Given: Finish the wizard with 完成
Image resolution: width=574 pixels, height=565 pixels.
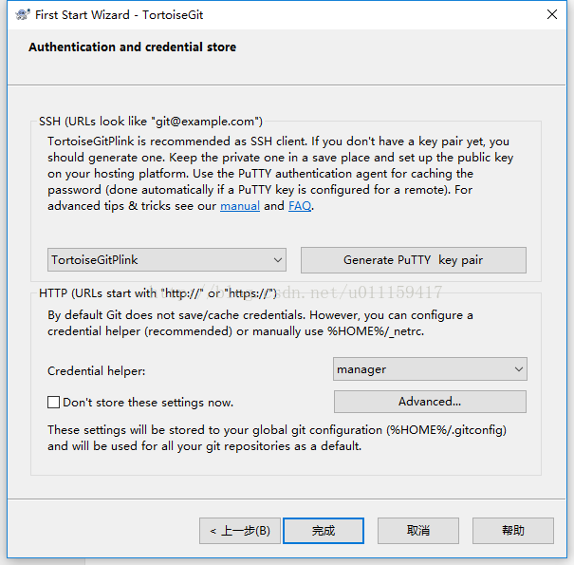Looking at the screenshot, I should pos(324,530).
